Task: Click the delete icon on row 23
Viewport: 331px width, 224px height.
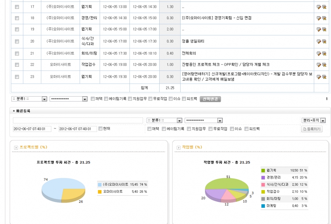Action: click(324, 77)
